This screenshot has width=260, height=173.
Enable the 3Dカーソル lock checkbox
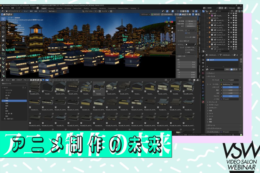pyautogui.click(x=186, y=47)
